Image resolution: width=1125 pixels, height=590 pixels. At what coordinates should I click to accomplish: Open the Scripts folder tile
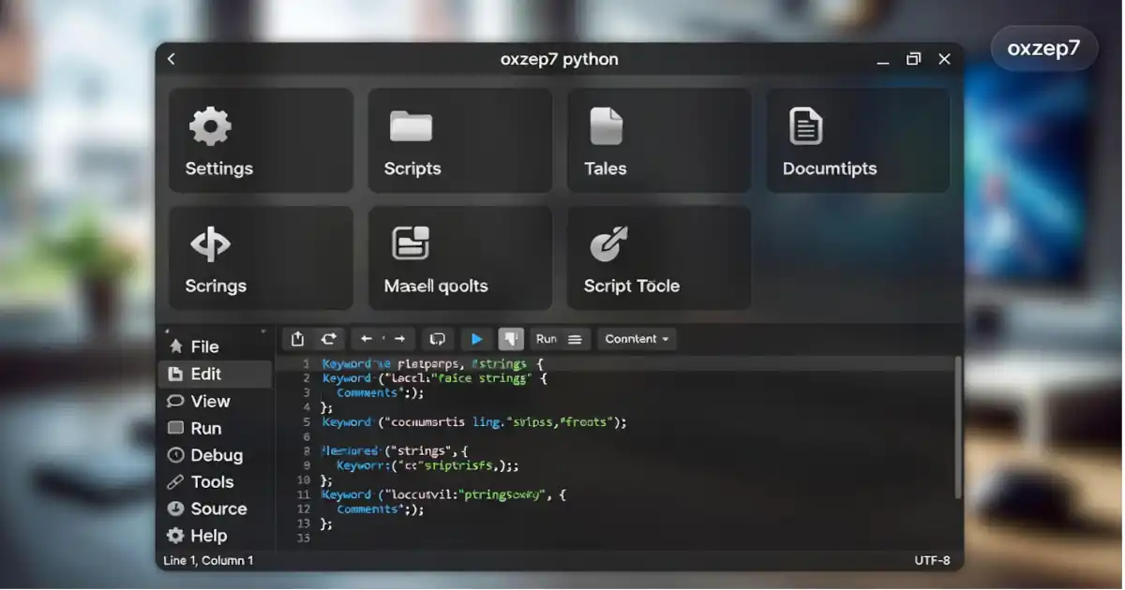click(x=459, y=140)
